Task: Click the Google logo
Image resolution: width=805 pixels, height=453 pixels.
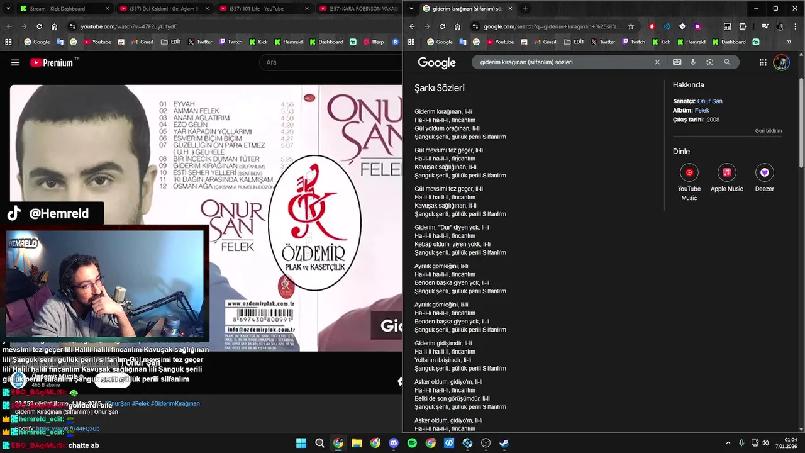Action: (436, 63)
